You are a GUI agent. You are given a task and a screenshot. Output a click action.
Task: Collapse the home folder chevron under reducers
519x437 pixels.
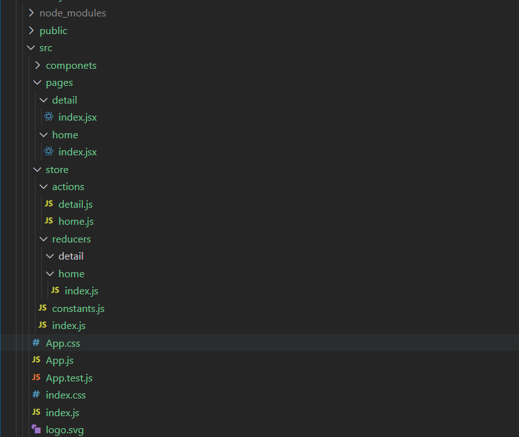pos(50,273)
